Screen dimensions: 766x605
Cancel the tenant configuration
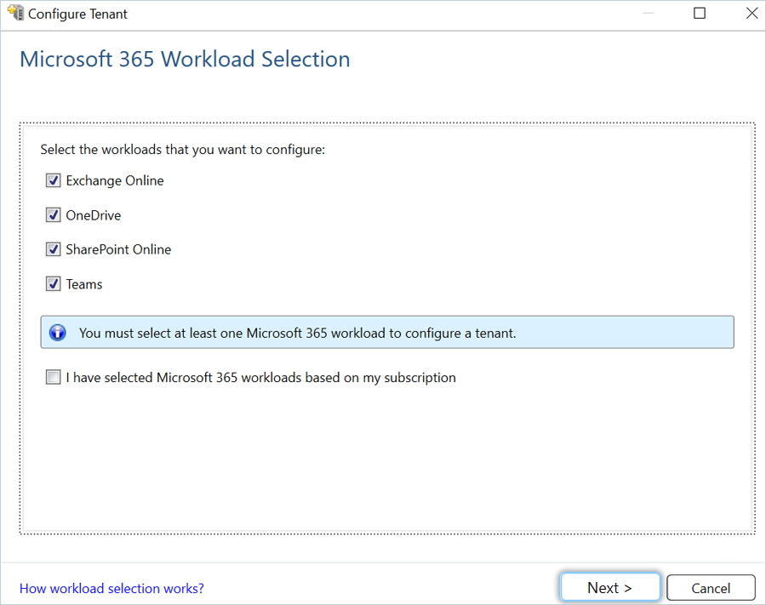tap(711, 588)
